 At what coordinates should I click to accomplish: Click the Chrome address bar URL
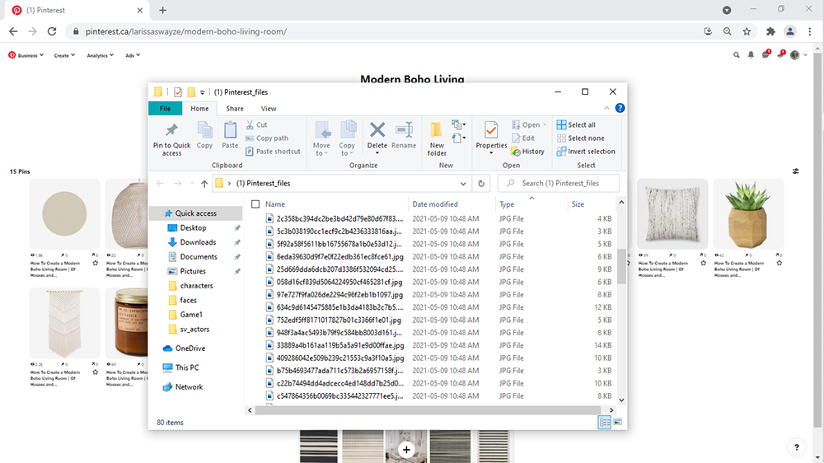[x=186, y=31]
